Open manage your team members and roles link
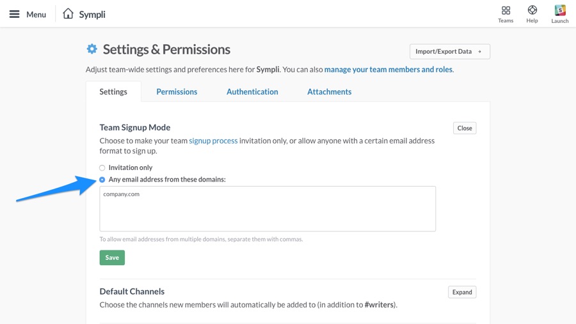Viewport: 576px width, 324px height. (388, 70)
